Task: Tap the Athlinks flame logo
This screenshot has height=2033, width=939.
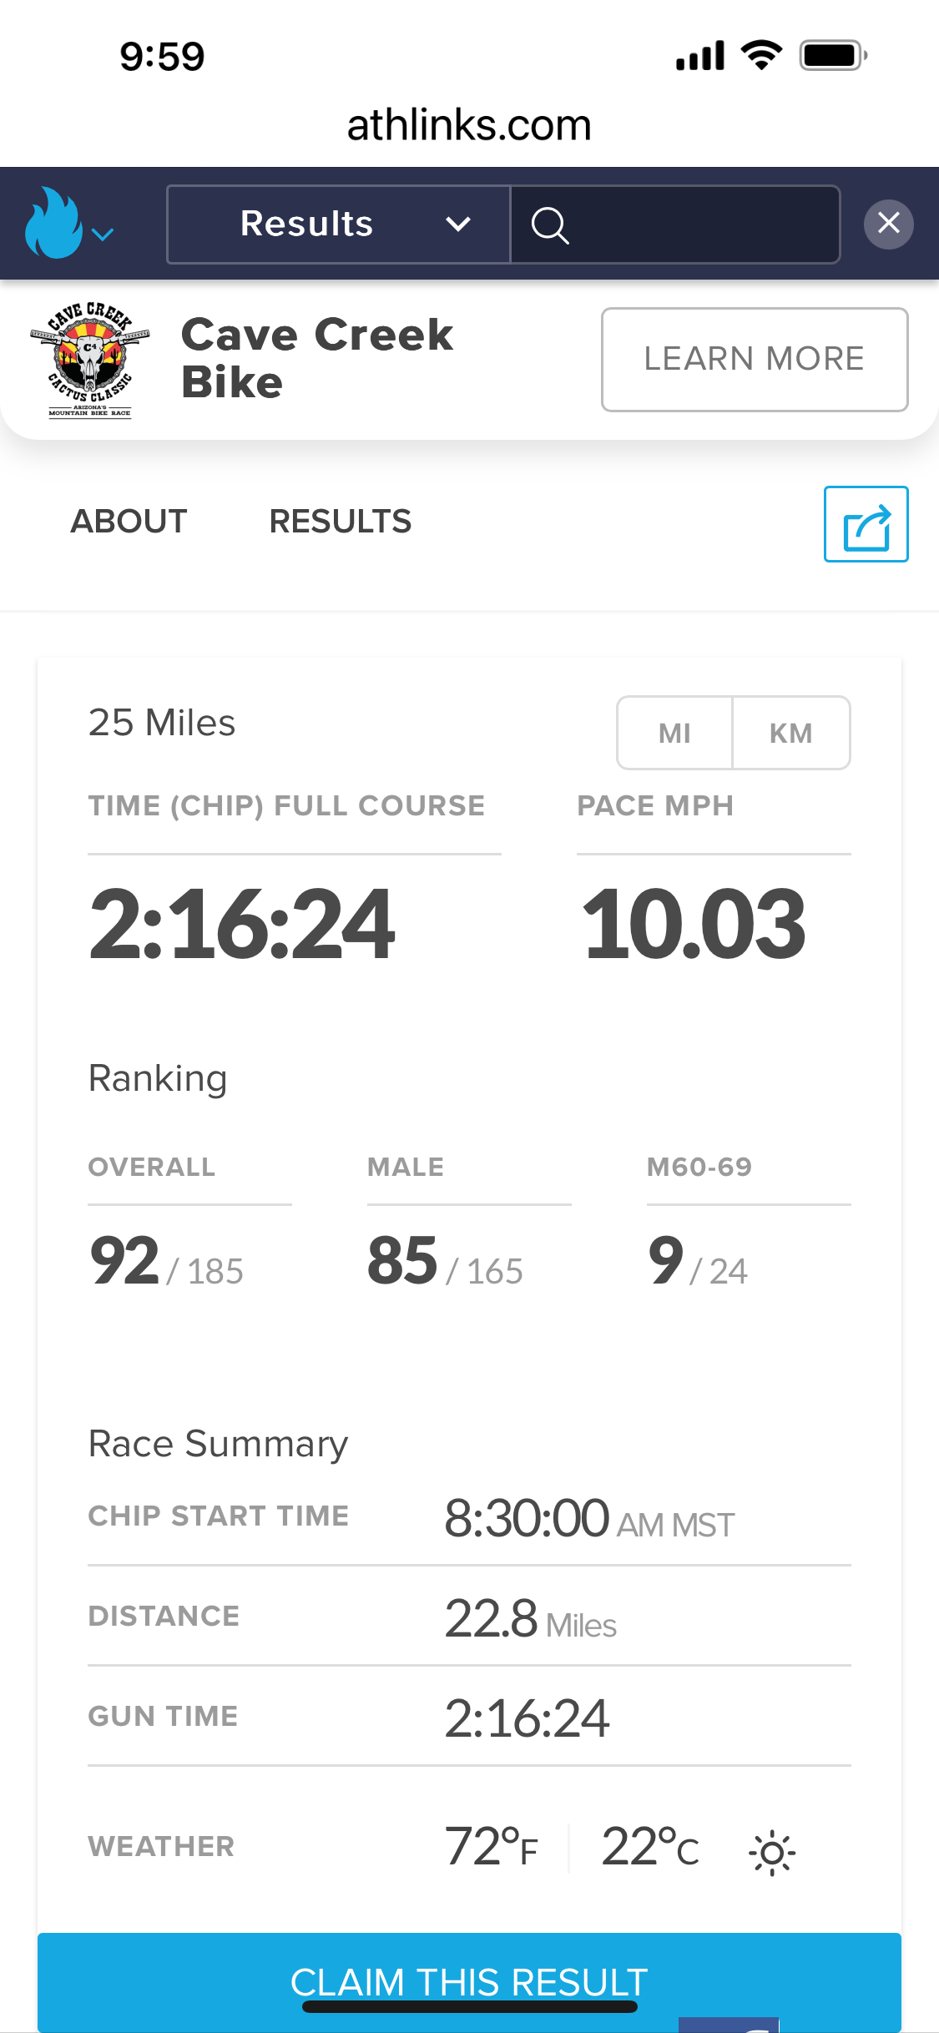Action: [53, 223]
